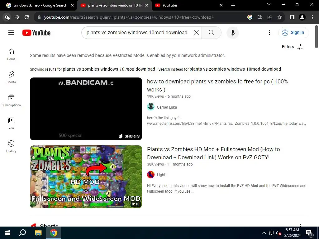Click the page vertical scrollbar

pos(317,37)
